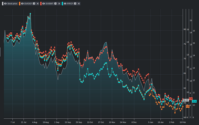Remove the EV/EBIT series from chart
This screenshot has width=199, height=125.
click(59, 3)
